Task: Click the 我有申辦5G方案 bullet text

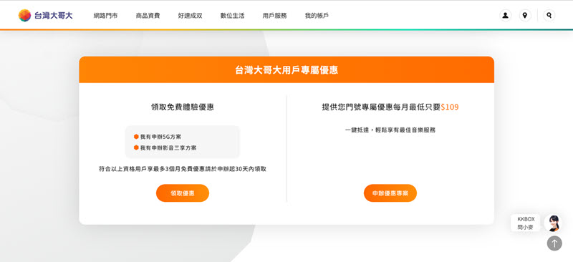Action: [x=160, y=137]
